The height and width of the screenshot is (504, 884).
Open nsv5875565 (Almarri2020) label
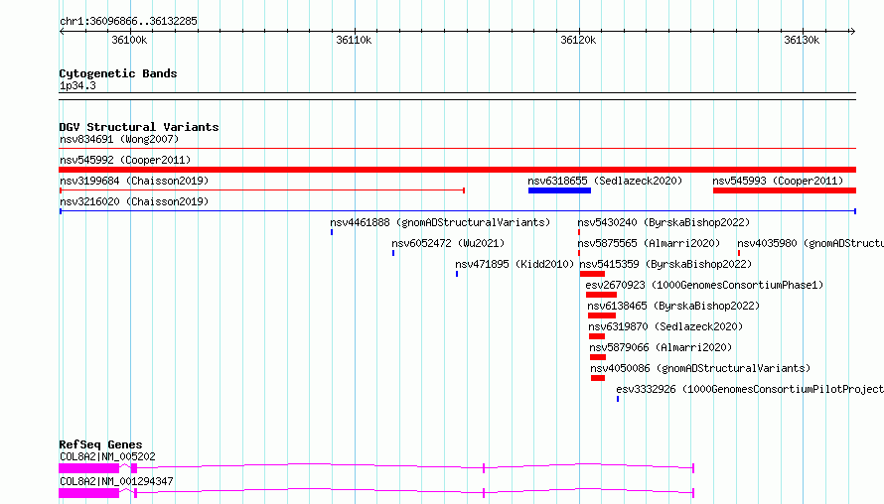pos(649,243)
